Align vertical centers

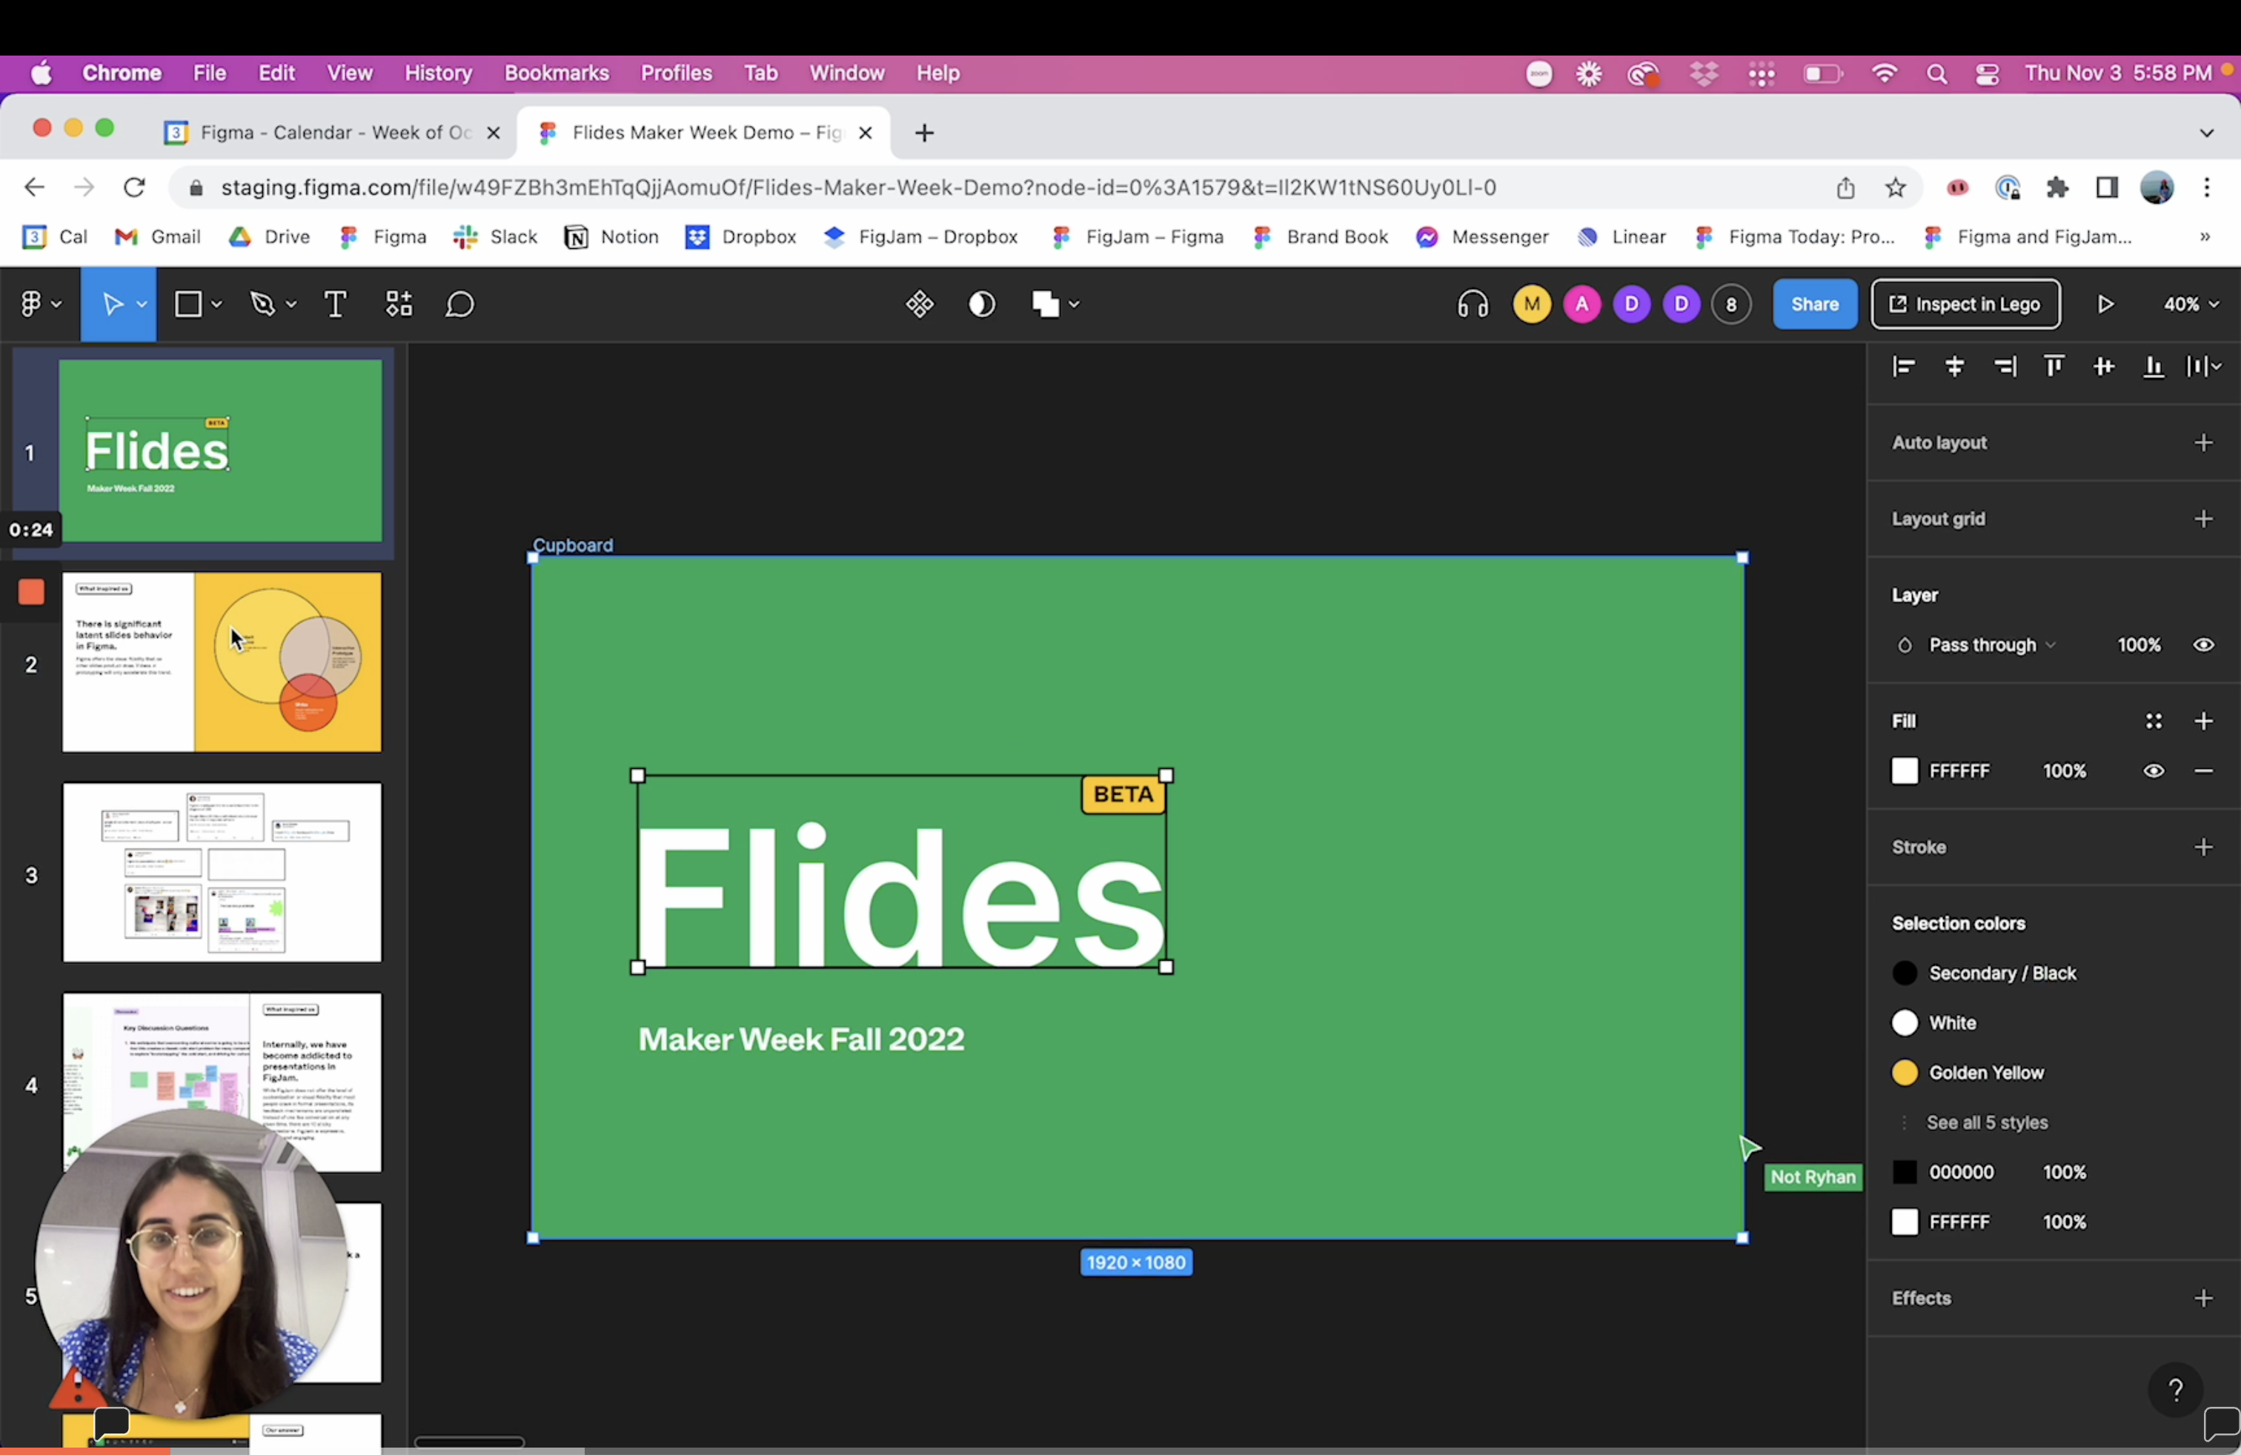click(x=2103, y=367)
